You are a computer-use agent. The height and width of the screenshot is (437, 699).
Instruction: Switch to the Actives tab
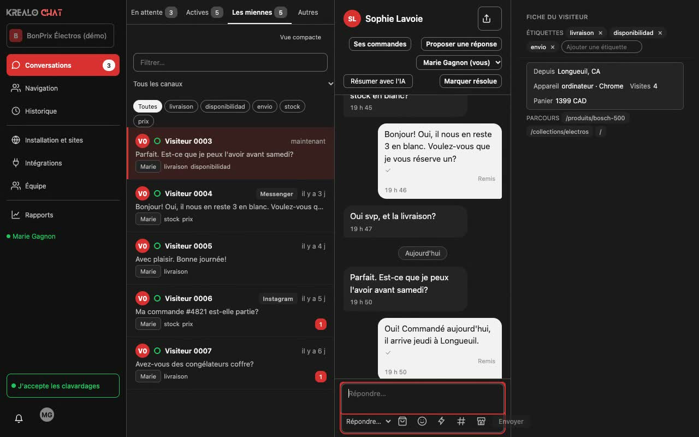(x=204, y=12)
